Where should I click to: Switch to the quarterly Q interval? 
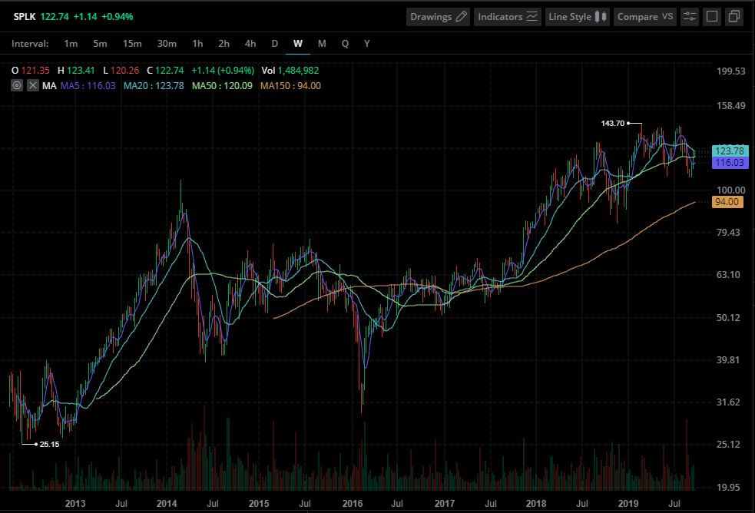(x=345, y=44)
